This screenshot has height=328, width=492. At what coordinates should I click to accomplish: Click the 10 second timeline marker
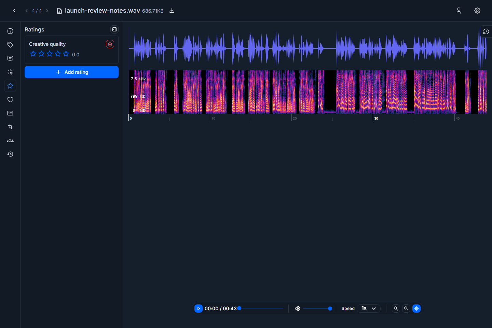click(213, 119)
